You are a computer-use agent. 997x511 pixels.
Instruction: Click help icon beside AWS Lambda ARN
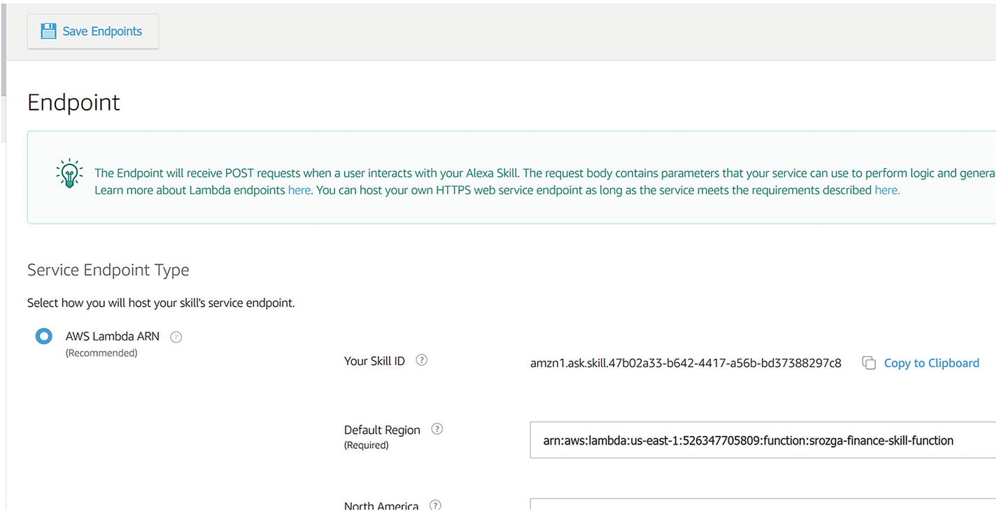pyautogui.click(x=176, y=337)
